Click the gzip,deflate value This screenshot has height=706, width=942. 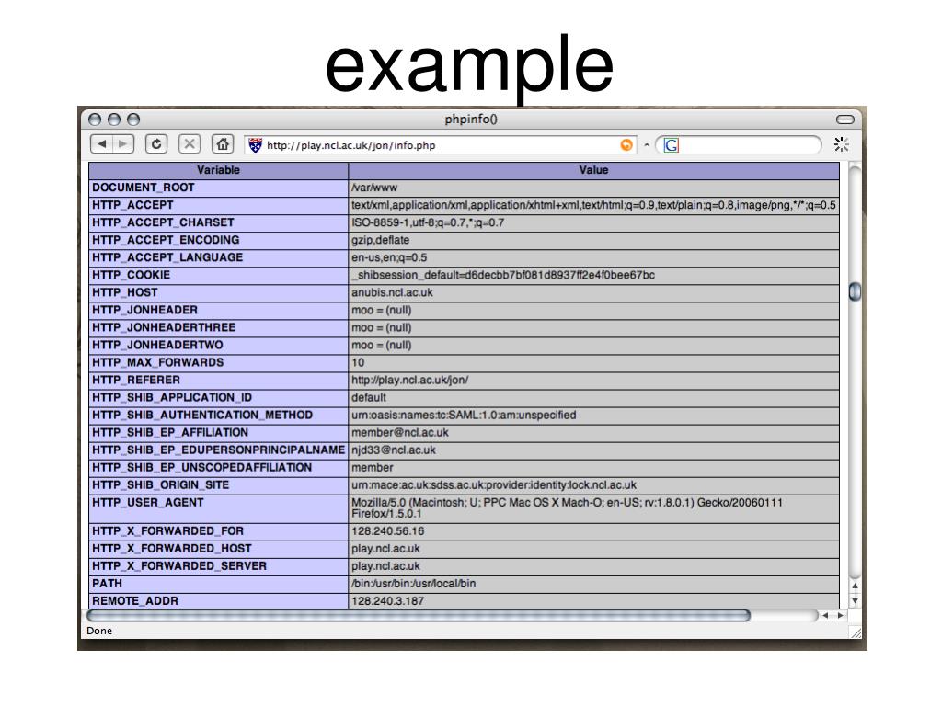coord(593,240)
